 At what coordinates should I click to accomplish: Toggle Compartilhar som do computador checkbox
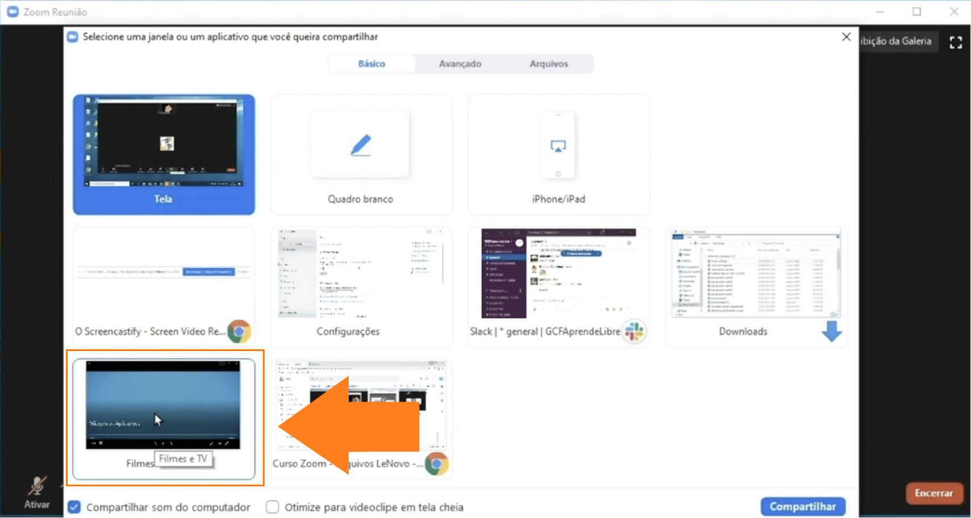coord(74,507)
